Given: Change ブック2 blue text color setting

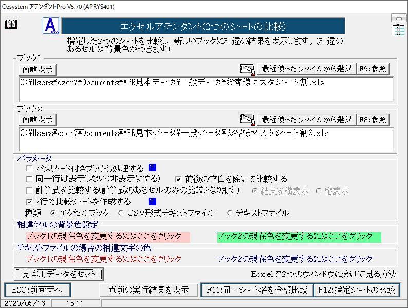Looking at the screenshot, I should (x=294, y=259).
